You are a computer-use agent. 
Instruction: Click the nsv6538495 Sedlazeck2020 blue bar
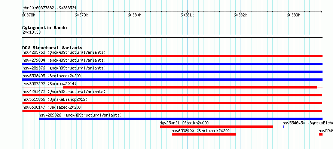[172, 80]
